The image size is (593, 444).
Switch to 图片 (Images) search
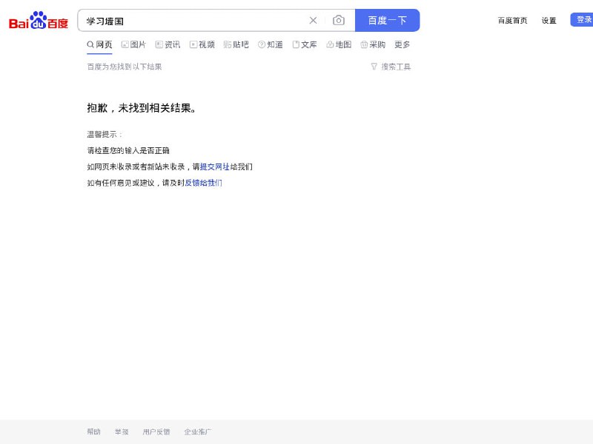133,44
